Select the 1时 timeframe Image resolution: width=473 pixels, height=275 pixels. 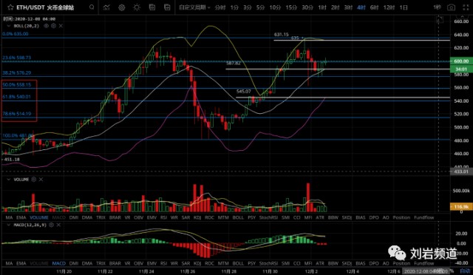(x=322, y=7)
